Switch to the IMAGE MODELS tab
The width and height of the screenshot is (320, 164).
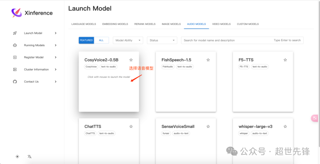pyautogui.click(x=171, y=24)
